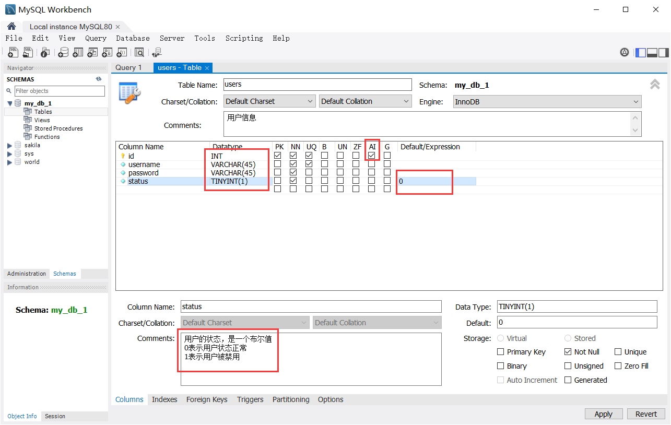Create new view toolbar icon
The image size is (671, 425).
(92, 52)
